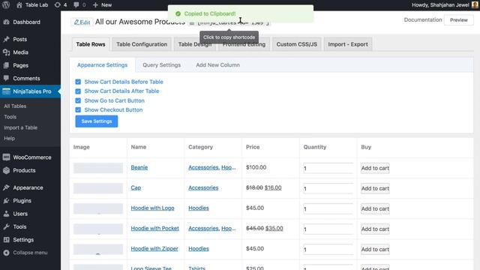Add Hoodie with Pocket to cart
The height and width of the screenshot is (270, 480).
pyautogui.click(x=375, y=229)
